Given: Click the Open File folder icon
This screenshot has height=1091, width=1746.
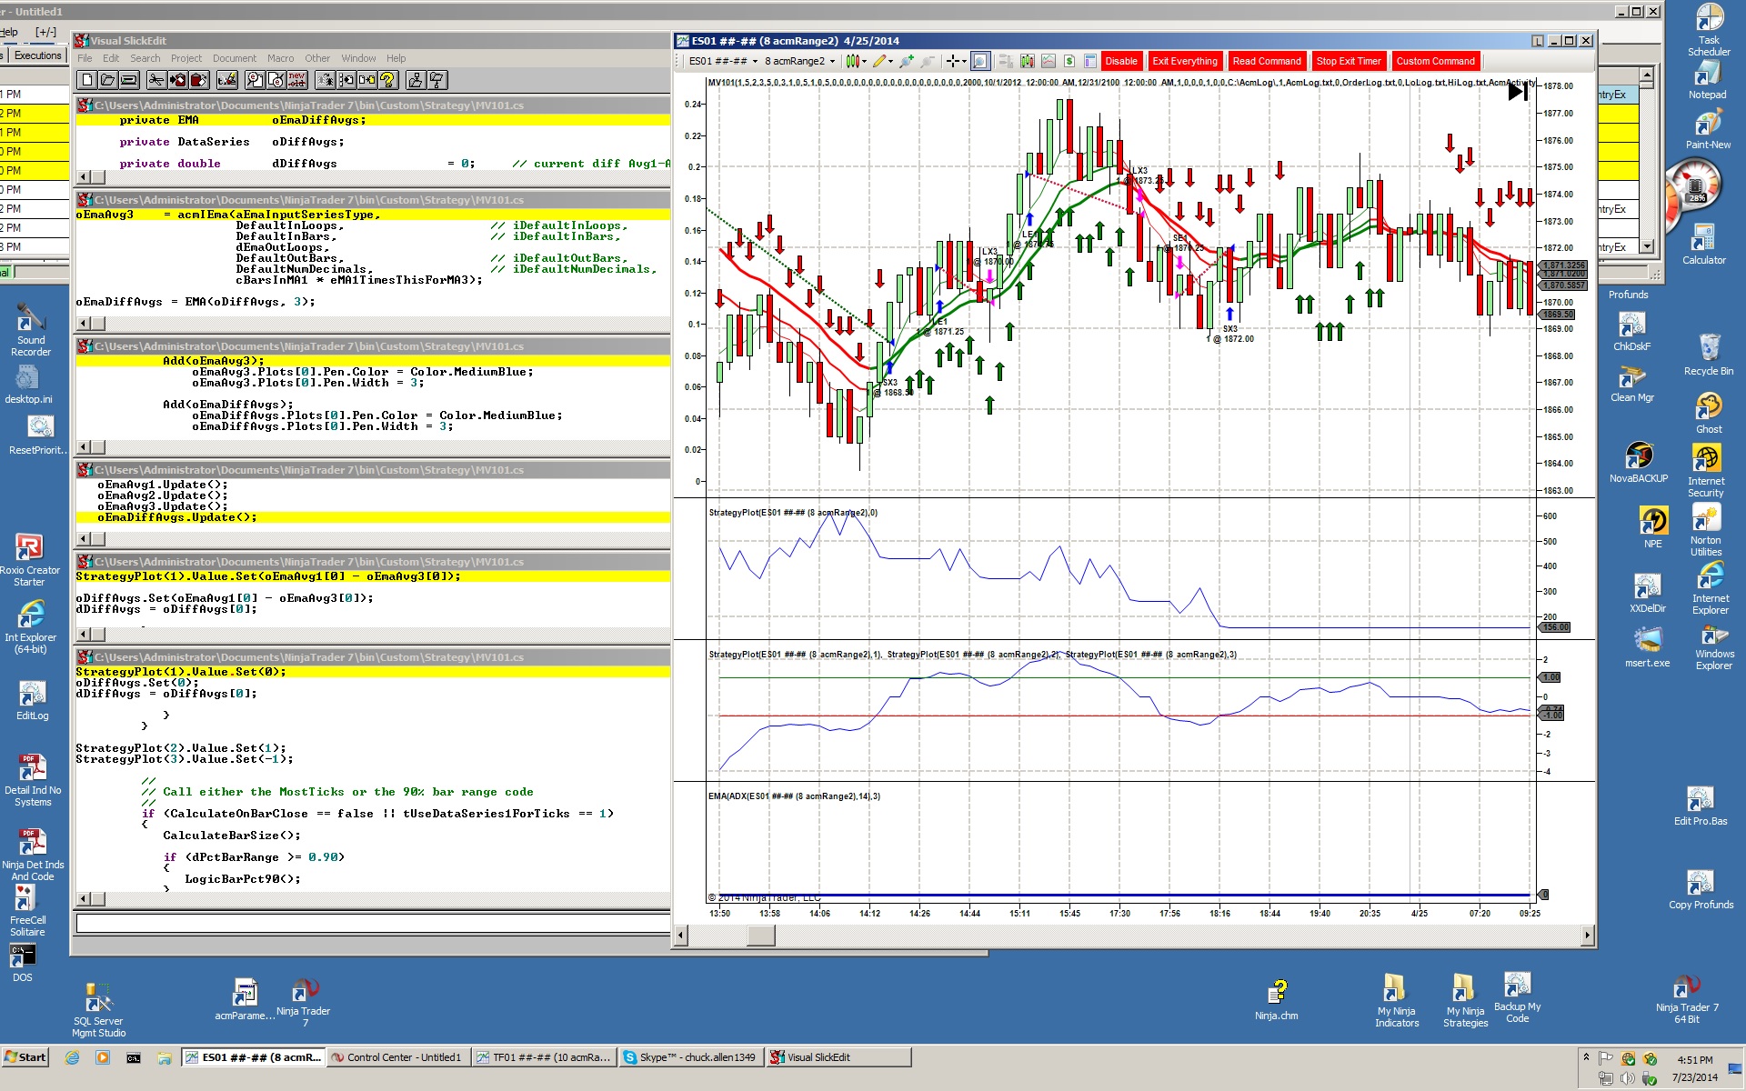Looking at the screenshot, I should [108, 80].
